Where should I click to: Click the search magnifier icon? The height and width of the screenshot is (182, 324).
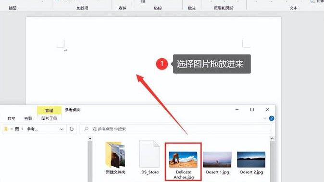coord(87,129)
